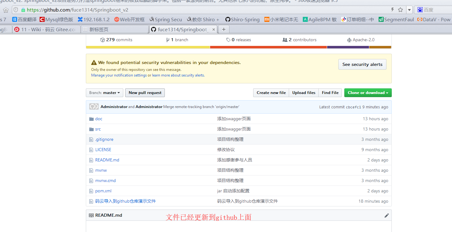Click the favorite star at address bar's right end
The width and height of the screenshot is (452, 232).
coord(400,10)
